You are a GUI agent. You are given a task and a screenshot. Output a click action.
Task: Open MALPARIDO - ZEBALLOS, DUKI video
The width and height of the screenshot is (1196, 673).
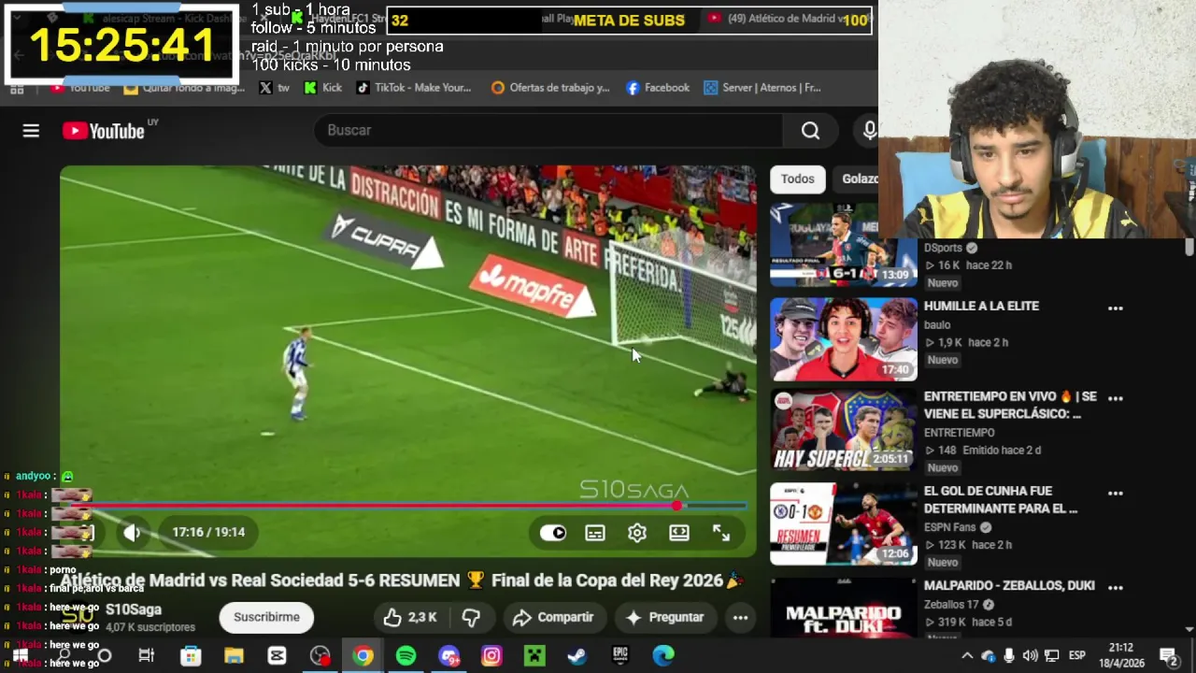[x=1009, y=586]
